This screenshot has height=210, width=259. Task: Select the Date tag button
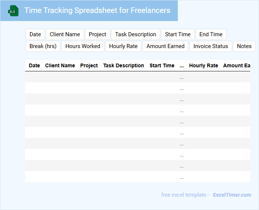point(35,34)
